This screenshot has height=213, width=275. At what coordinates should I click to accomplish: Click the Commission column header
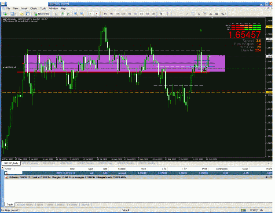[x=222, y=169]
